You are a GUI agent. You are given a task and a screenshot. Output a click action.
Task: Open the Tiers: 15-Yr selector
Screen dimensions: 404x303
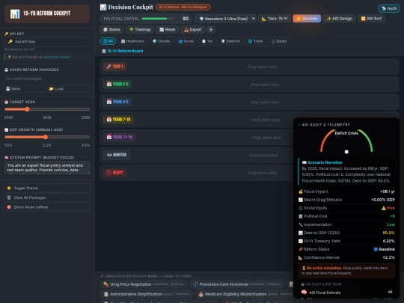pos(275,19)
